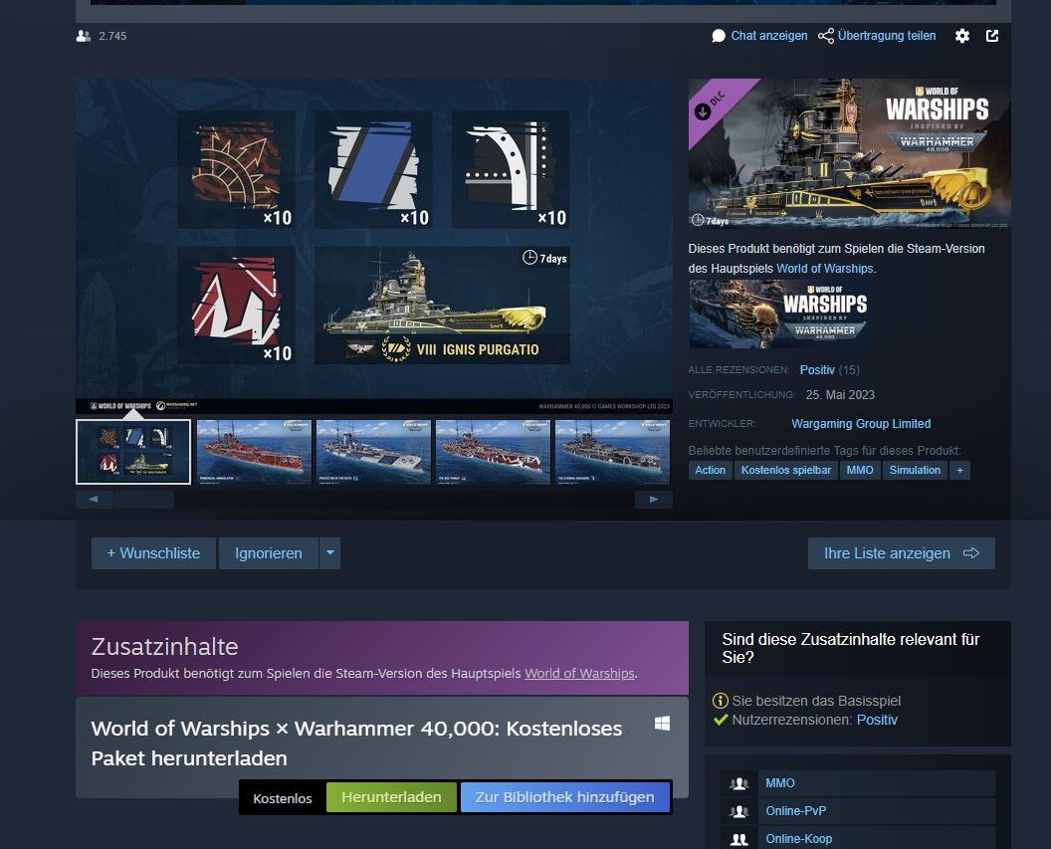Click the release date 25. Mai 2023

pos(840,395)
